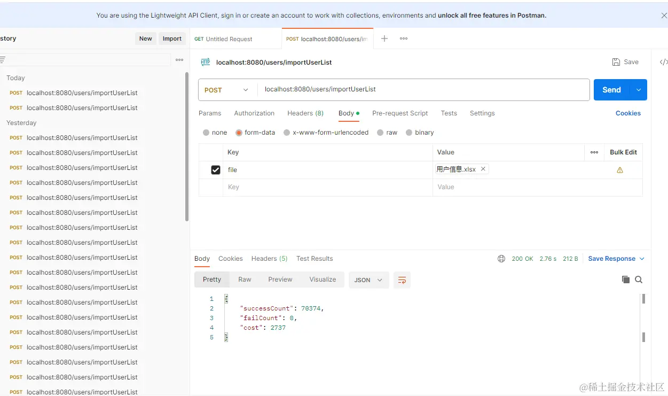Viewport: 668px width, 396px height.
Task: Click the request title localhost:8080/users/importUserList
Action: [274, 63]
